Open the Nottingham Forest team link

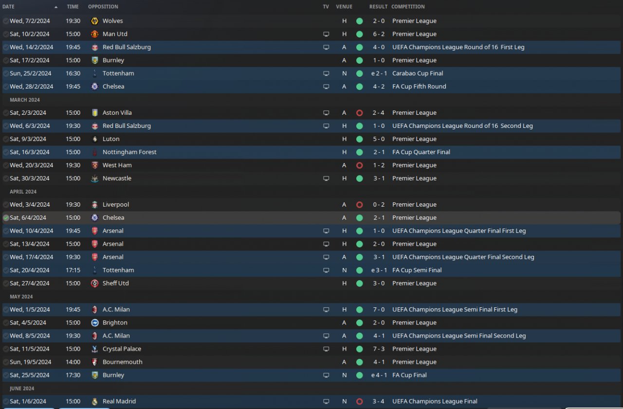[129, 152]
